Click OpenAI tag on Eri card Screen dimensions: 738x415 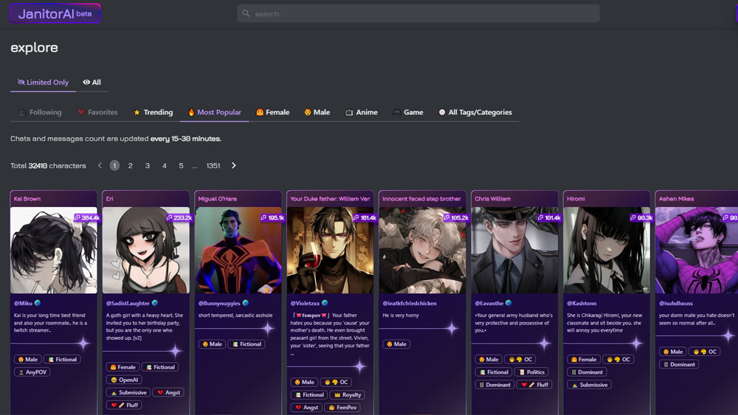tap(124, 380)
